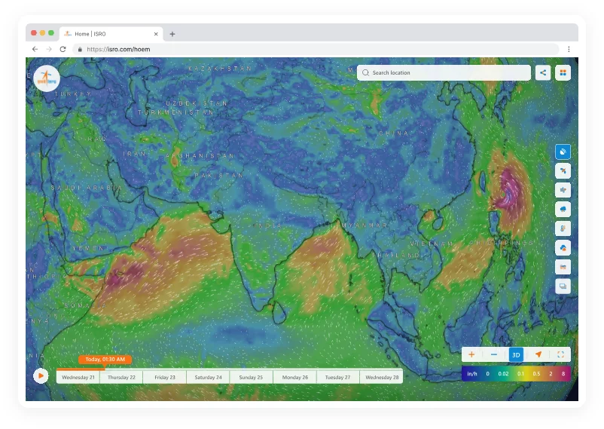This screenshot has height=429, width=604.
Task: Select the rain cloud layer icon
Action: click(x=563, y=209)
